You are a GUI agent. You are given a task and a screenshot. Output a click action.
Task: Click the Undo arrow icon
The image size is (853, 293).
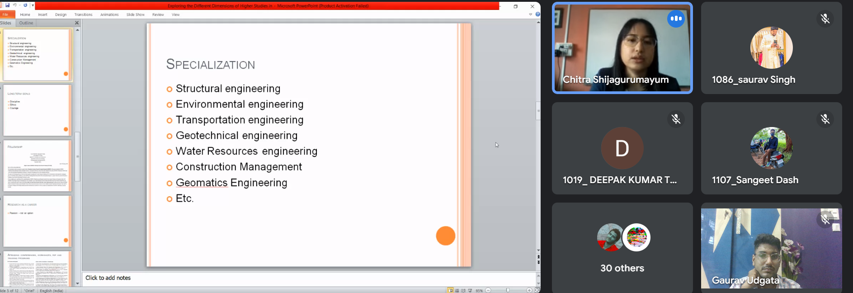point(15,5)
